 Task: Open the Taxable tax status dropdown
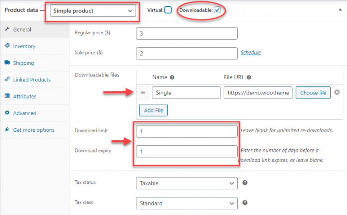[x=187, y=183]
